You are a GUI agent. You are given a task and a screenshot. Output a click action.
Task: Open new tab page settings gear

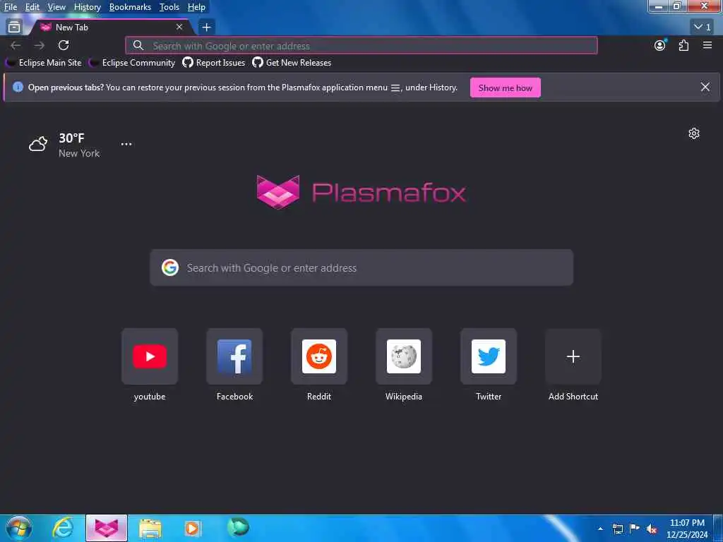[694, 133]
